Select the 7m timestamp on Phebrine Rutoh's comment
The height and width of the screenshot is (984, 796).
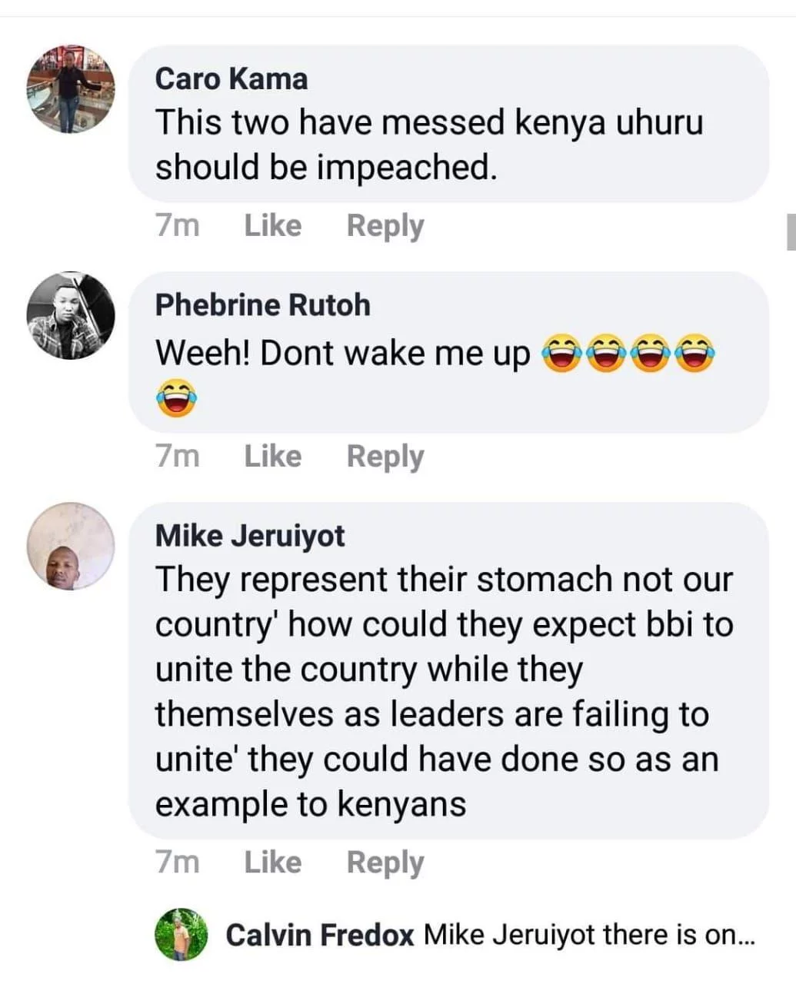(x=177, y=456)
